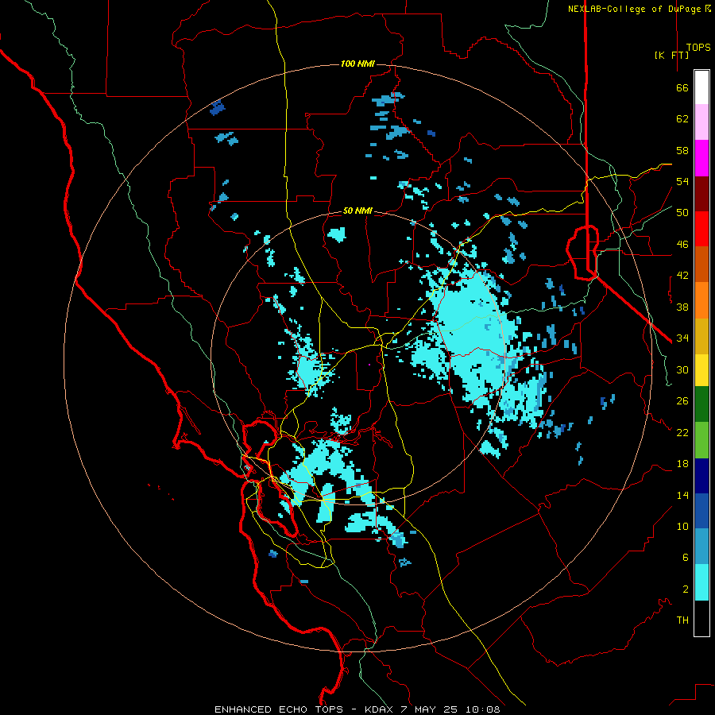Click the bright red 50 kft legend swatch
Viewport: 715px width, 715px height.
[x=701, y=229]
